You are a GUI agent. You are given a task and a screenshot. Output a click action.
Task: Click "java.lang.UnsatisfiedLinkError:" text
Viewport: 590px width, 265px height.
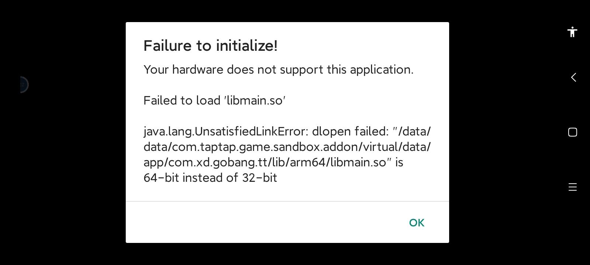click(226, 131)
